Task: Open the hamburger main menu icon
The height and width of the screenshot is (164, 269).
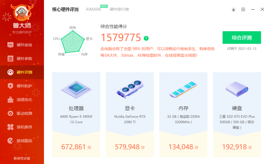Action: [243, 9]
